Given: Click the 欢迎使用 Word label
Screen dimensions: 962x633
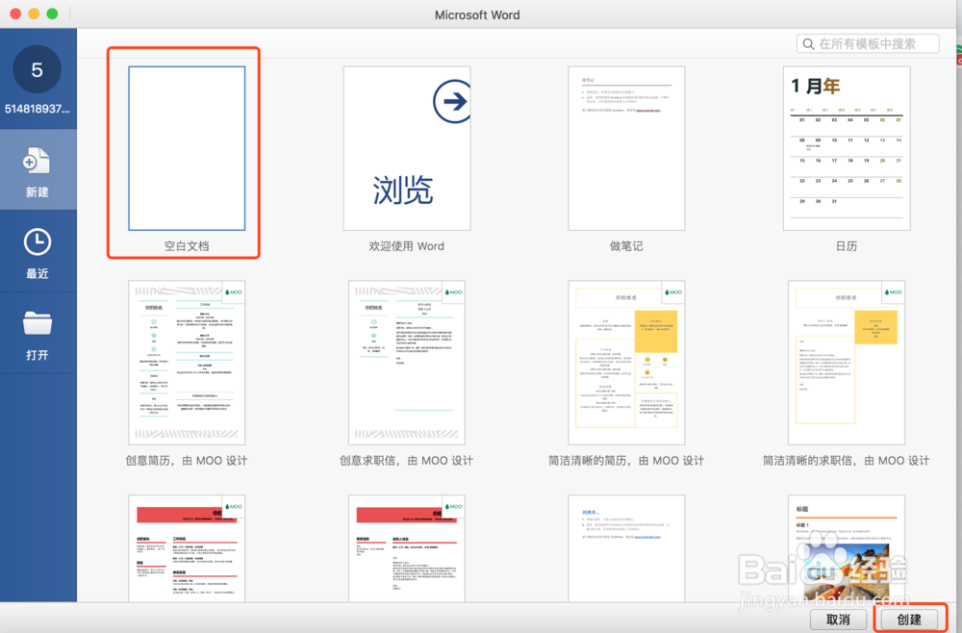Looking at the screenshot, I should 406,246.
